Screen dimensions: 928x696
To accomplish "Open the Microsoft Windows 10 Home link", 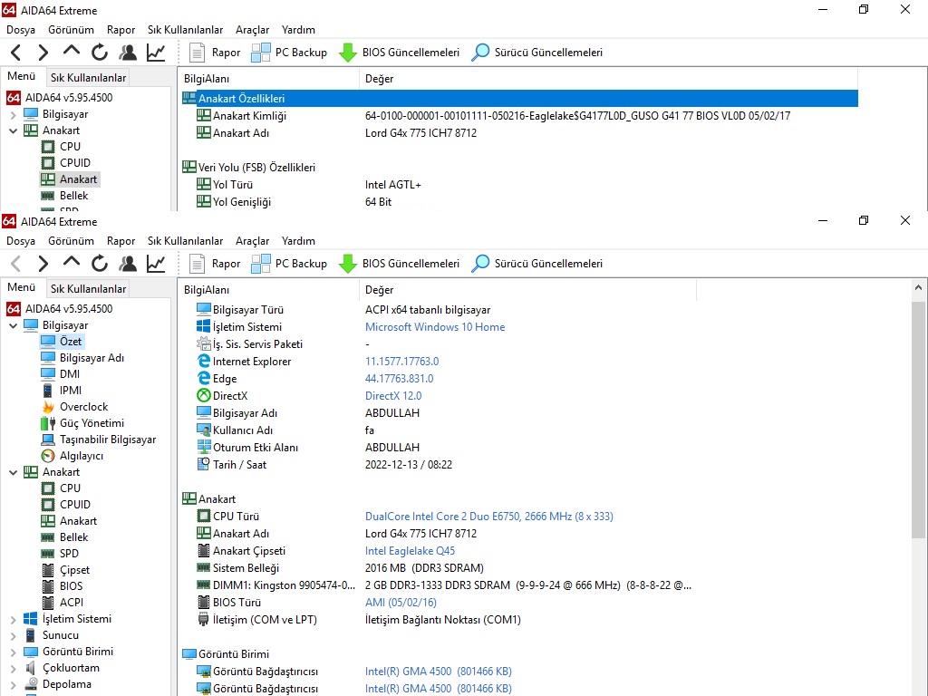I will click(435, 326).
